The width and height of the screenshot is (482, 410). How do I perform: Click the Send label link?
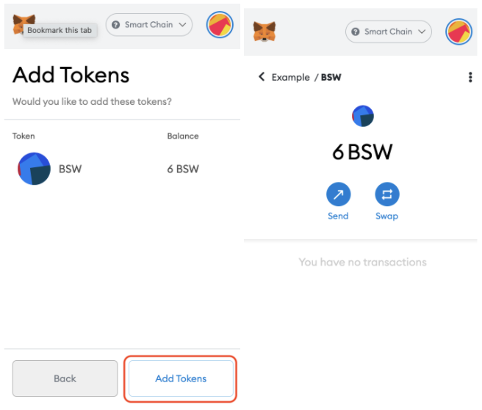tap(338, 216)
